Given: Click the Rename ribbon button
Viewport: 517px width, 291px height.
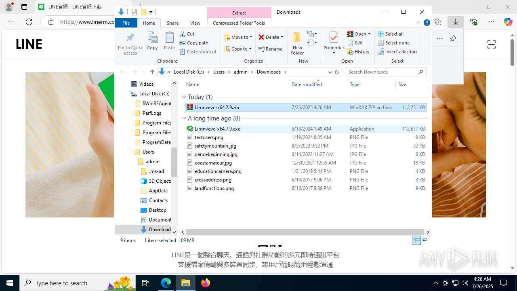Looking at the screenshot, I should [270, 49].
